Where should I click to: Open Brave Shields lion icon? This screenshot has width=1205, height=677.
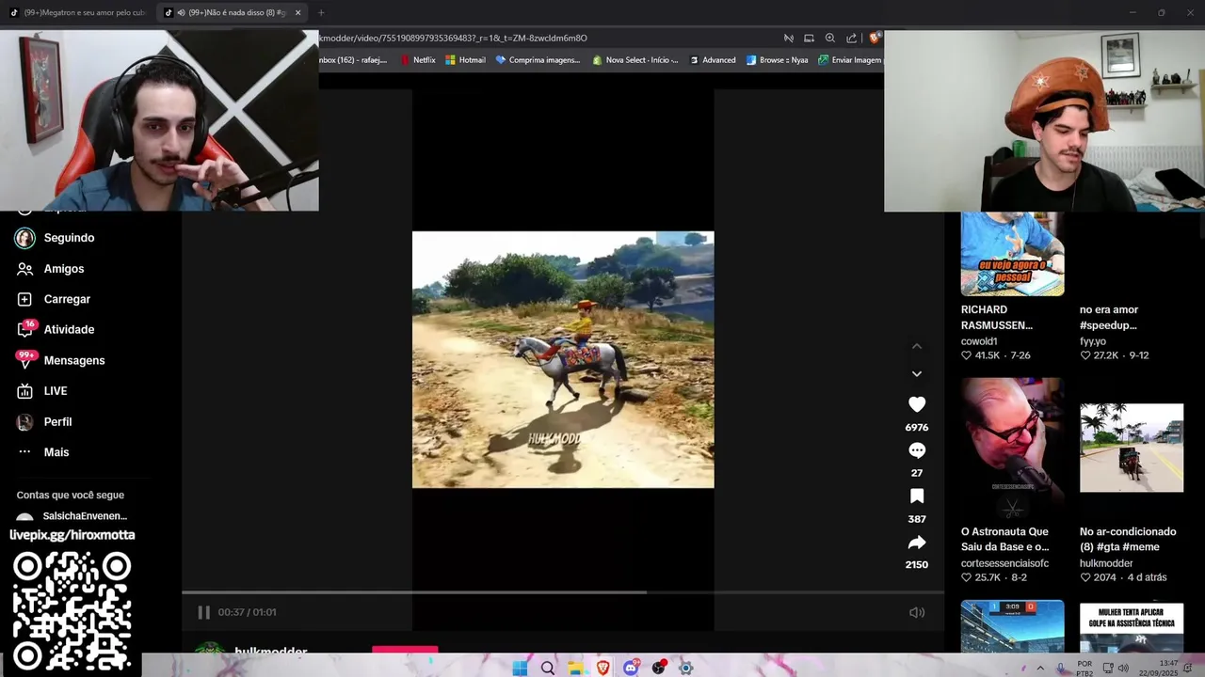pos(875,39)
